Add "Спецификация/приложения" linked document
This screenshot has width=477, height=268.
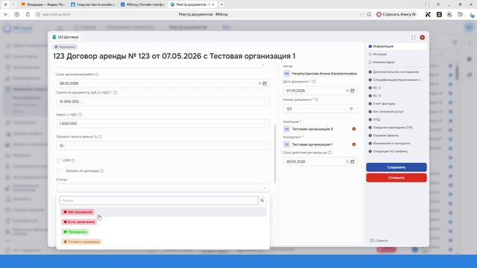point(396,80)
